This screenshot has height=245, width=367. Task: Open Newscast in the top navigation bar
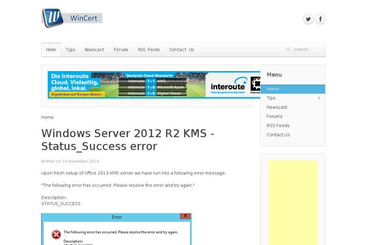(x=94, y=50)
